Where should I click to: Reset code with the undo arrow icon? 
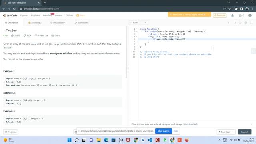pyautogui.click(x=240, y=22)
